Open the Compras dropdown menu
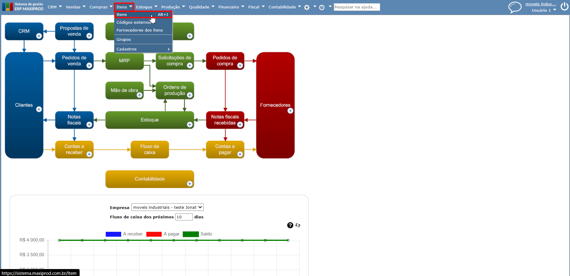Screen dimensions: 570x276 [101, 7]
